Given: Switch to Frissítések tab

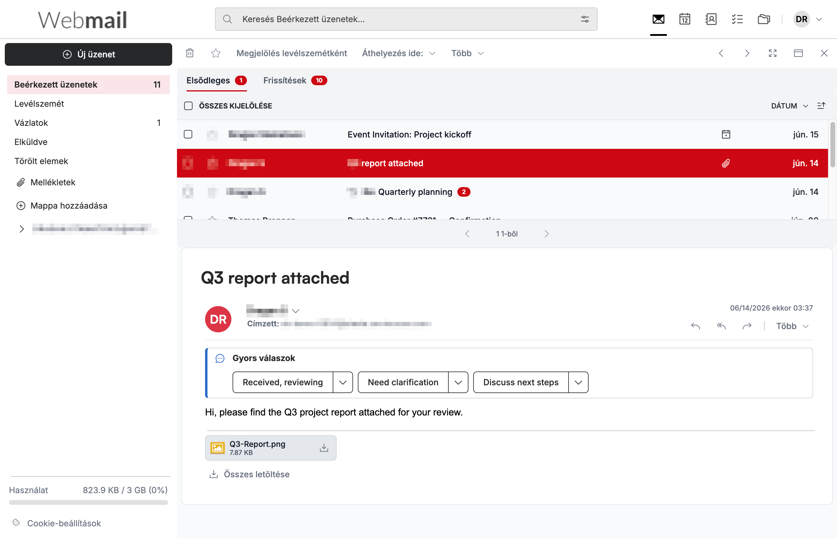Looking at the screenshot, I should 295,80.
